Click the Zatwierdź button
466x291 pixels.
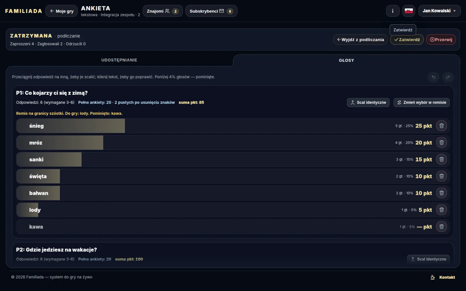coord(407,40)
